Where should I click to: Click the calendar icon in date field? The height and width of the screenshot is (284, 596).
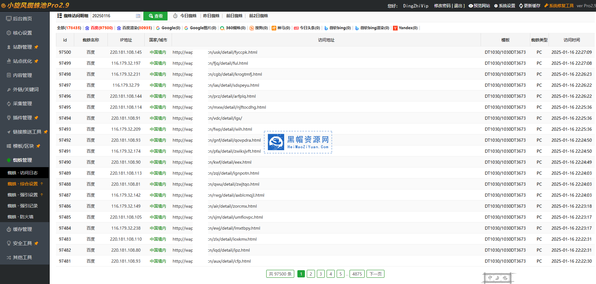[x=138, y=16]
